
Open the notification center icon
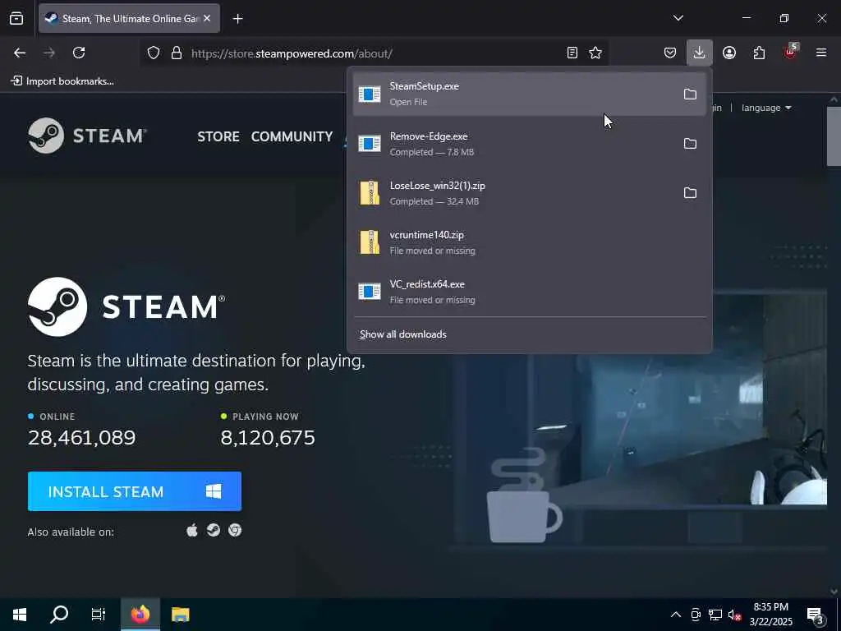pos(816,615)
